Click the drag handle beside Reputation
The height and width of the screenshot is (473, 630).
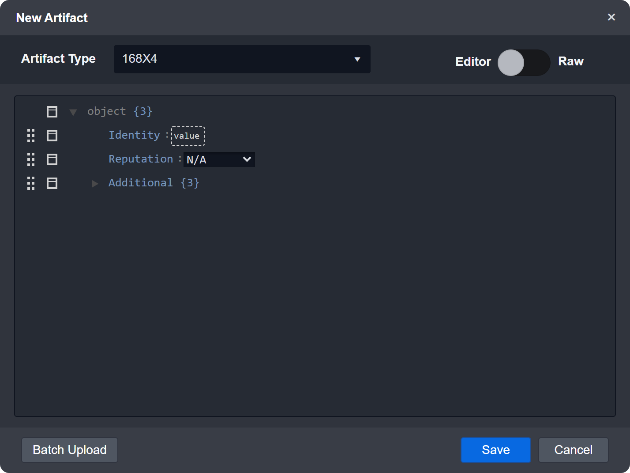click(30, 159)
